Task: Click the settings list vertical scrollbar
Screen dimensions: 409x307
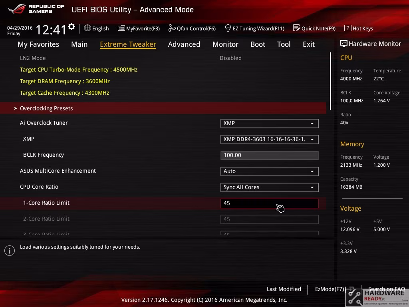Action: point(330,81)
